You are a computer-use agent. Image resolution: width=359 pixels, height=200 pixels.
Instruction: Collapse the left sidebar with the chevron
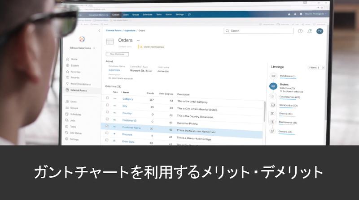(x=99, y=30)
